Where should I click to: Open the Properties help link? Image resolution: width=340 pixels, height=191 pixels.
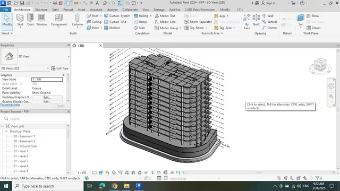pos(10,105)
